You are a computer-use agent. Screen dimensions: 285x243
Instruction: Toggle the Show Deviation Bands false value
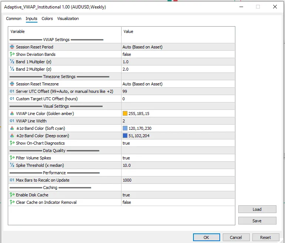[x=178, y=54]
